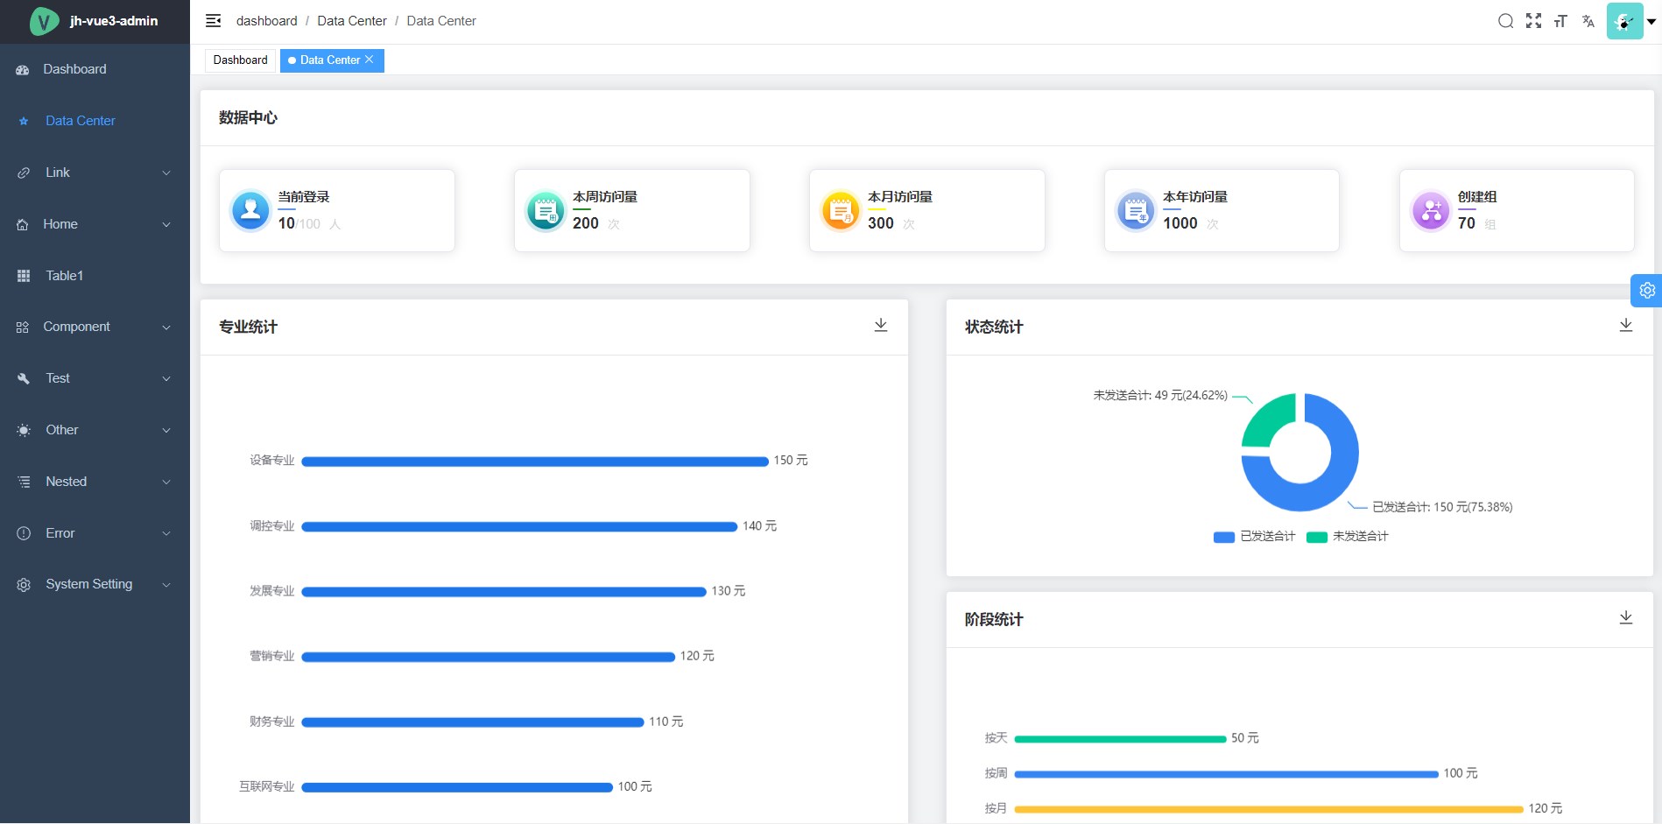Click the 财务专业 110 元 bar
1662x824 pixels.
coord(473,722)
